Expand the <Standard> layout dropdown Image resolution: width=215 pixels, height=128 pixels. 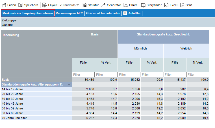(x=78, y=5)
